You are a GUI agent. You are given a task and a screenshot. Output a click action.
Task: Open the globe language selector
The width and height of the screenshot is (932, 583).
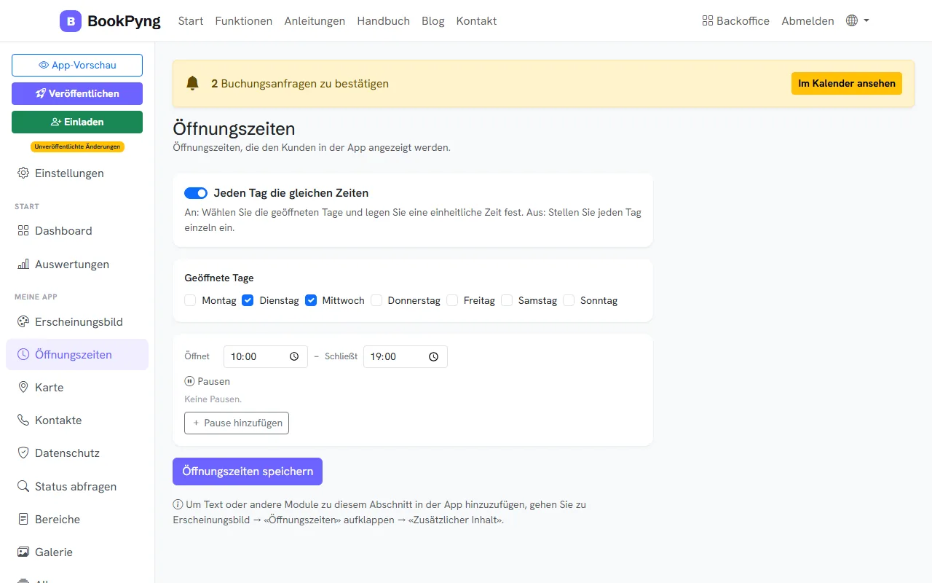[x=858, y=21]
